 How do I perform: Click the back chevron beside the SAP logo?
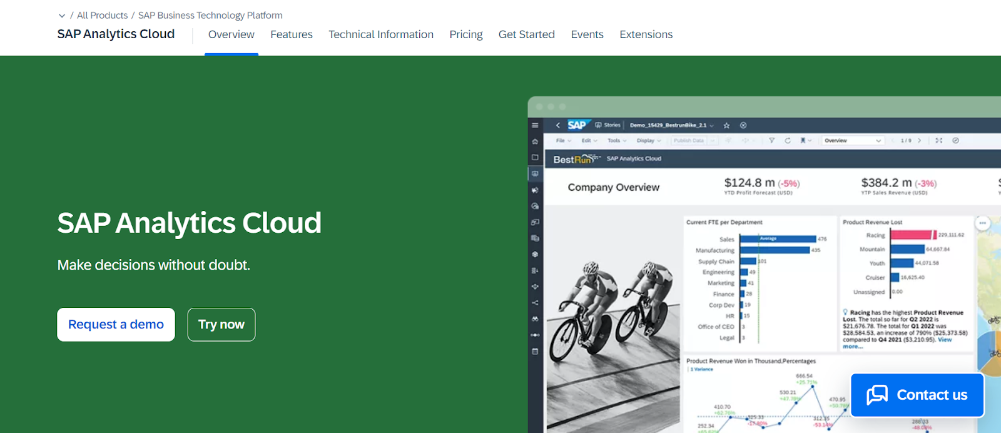coord(558,125)
